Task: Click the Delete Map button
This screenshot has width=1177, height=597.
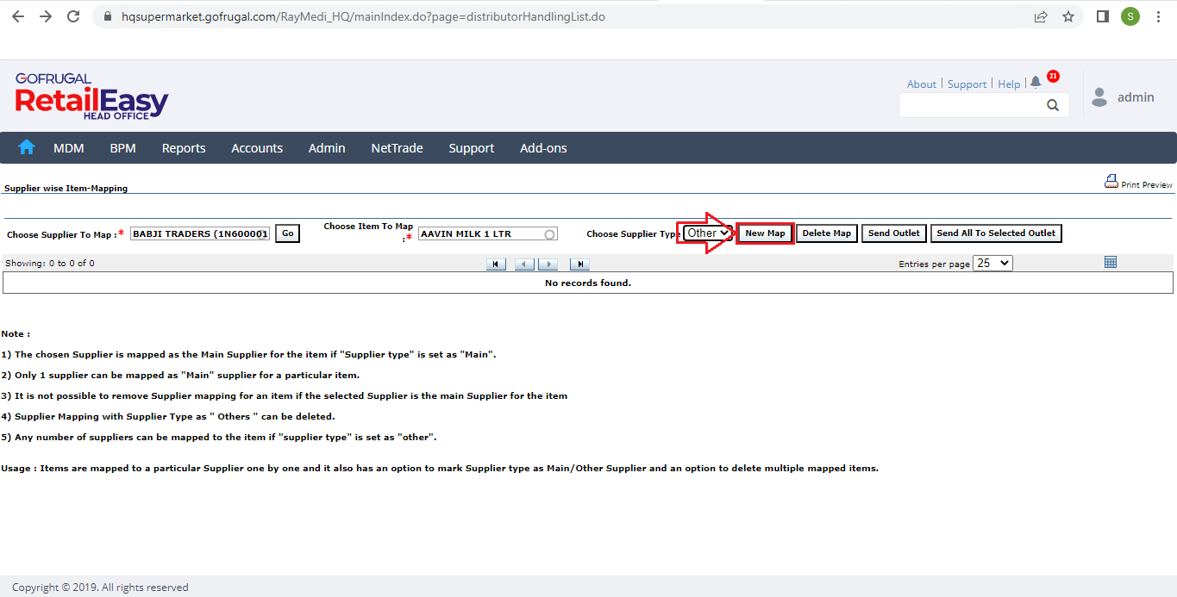Action: tap(827, 233)
